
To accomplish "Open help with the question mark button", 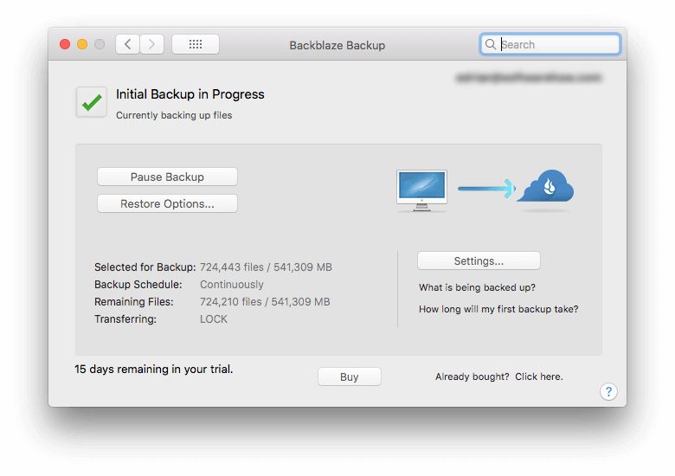I will [608, 392].
